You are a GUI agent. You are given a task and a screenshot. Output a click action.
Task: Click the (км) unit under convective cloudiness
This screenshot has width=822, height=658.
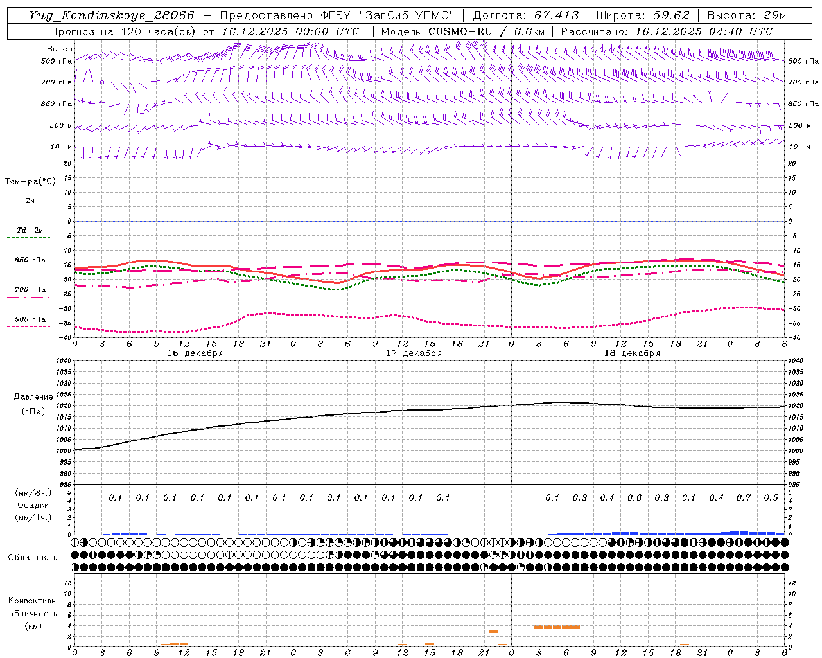click(x=33, y=626)
